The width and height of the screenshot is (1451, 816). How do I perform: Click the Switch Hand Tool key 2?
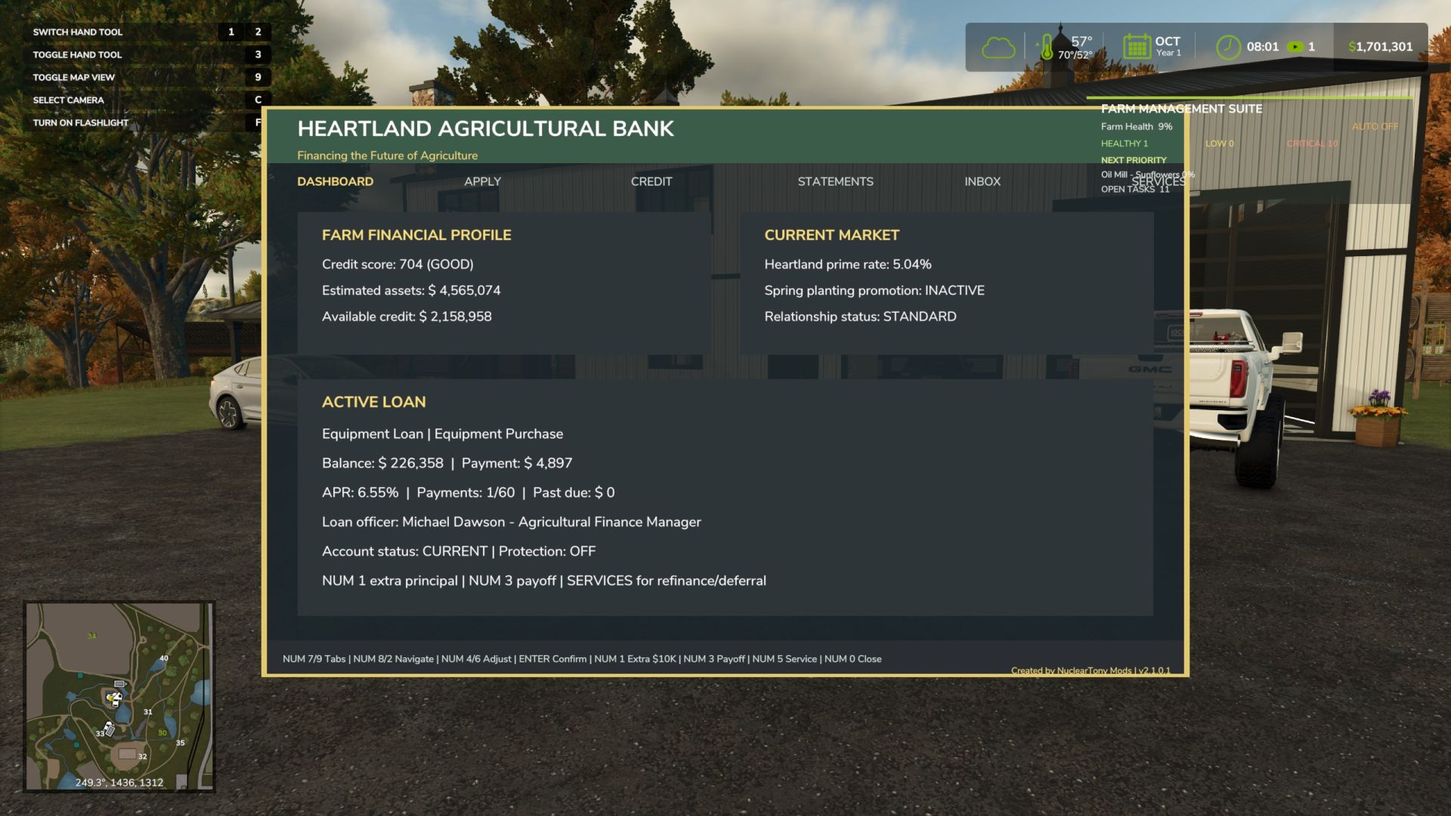[258, 32]
